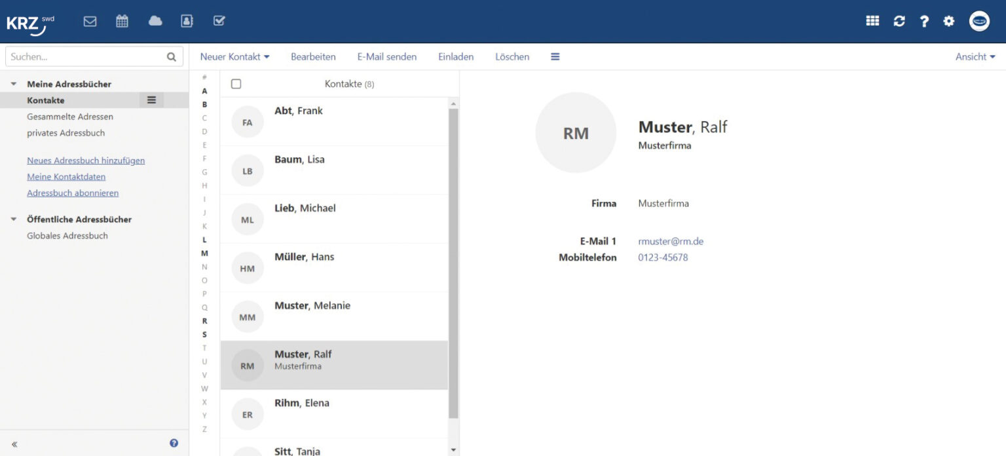Open the help question mark icon
Image resolution: width=1006 pixels, height=456 pixels.
924,21
